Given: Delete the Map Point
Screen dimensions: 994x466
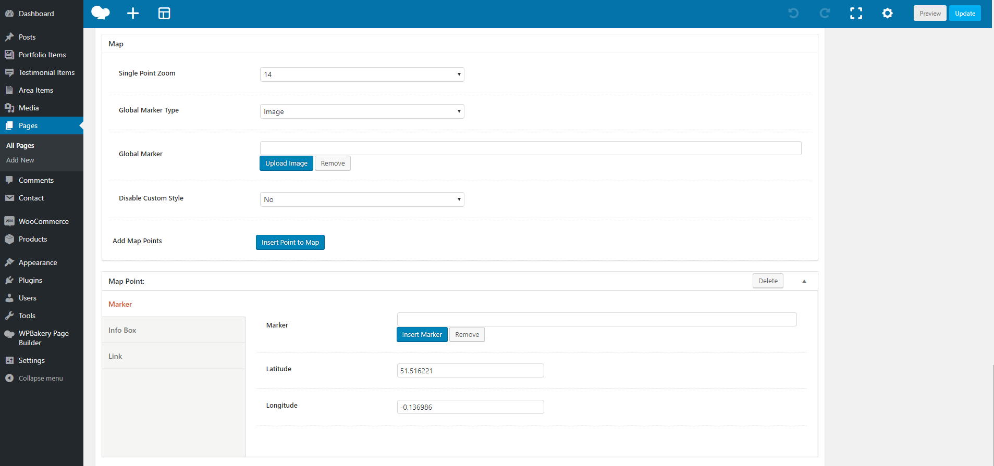Looking at the screenshot, I should point(768,281).
